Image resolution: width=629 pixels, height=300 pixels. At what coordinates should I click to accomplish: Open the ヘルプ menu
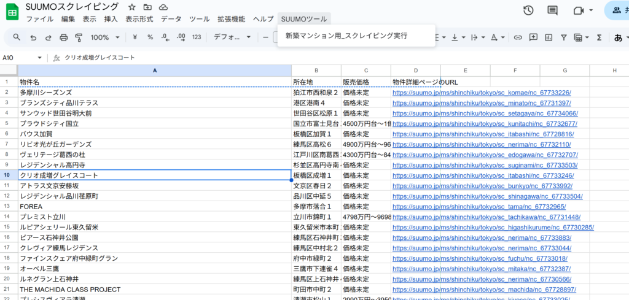pos(263,19)
